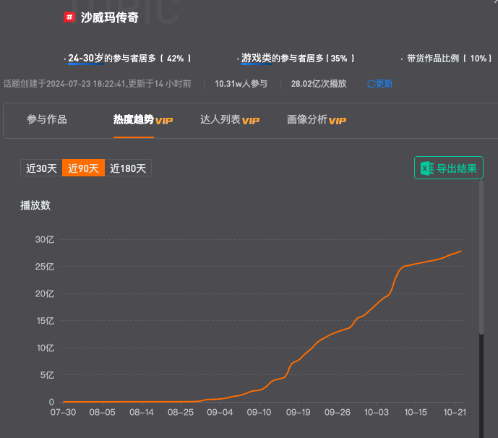
Task: Click the 24-30岁 underlined stat text
Action: [86, 58]
